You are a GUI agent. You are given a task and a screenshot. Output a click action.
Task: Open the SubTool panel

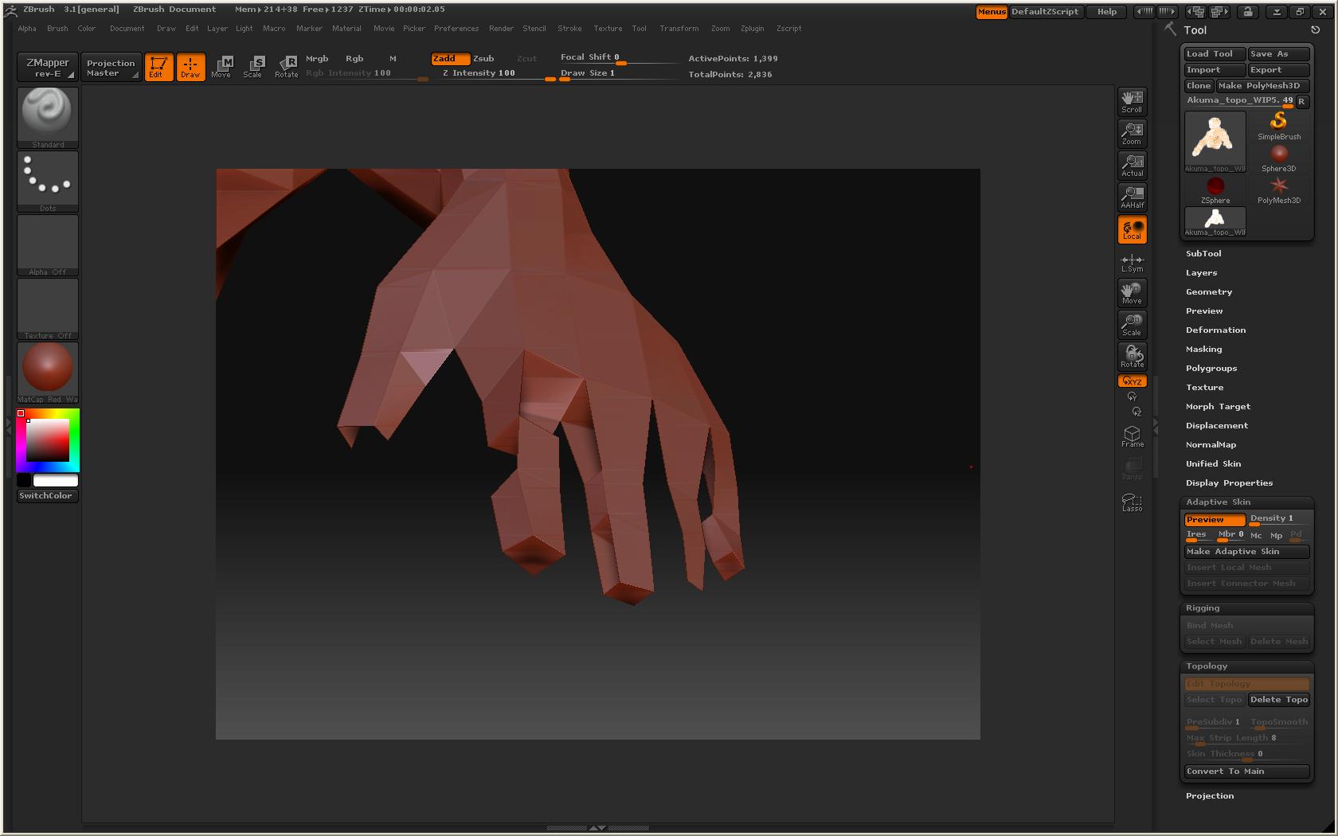click(x=1203, y=253)
